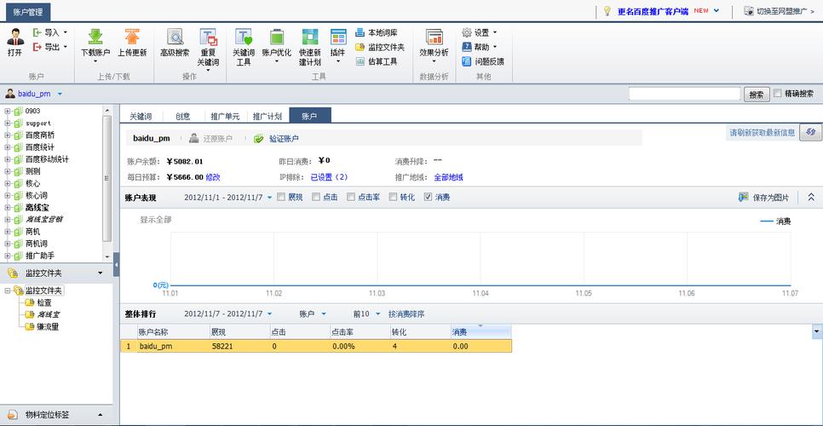Screen dimensions: 823x426
Task: Click 验证账户 verify account
Action: [277, 139]
